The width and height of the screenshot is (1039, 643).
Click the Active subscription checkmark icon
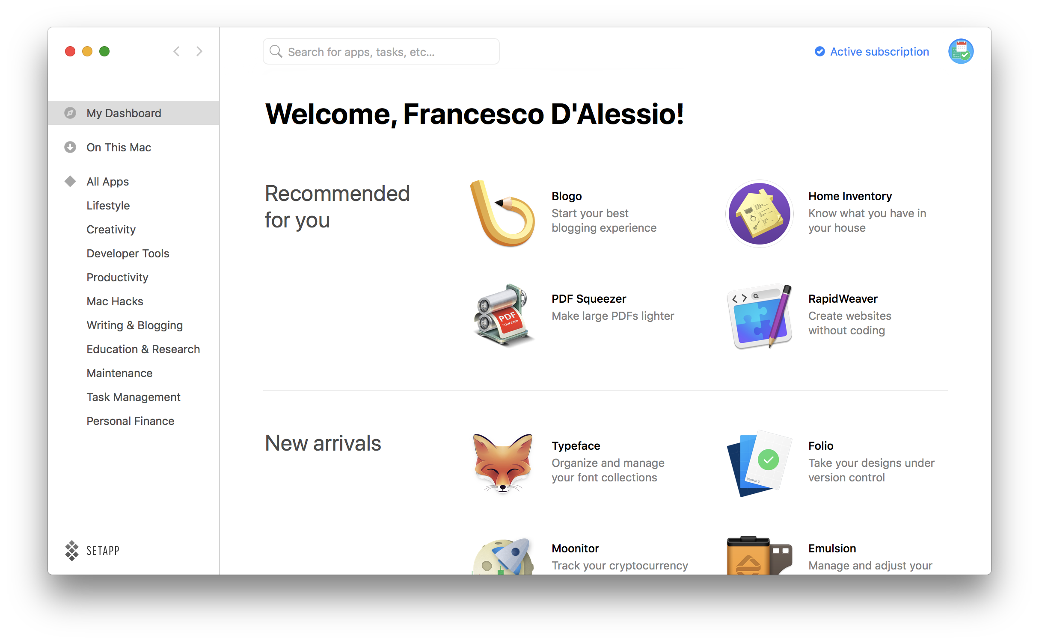coord(819,51)
